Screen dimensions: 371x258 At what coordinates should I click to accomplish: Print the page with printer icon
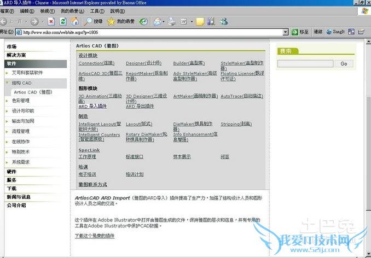click(x=172, y=22)
